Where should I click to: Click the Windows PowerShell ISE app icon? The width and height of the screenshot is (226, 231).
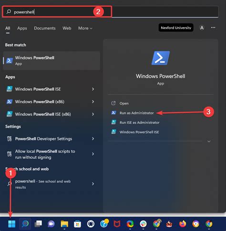pyautogui.click(x=10, y=89)
